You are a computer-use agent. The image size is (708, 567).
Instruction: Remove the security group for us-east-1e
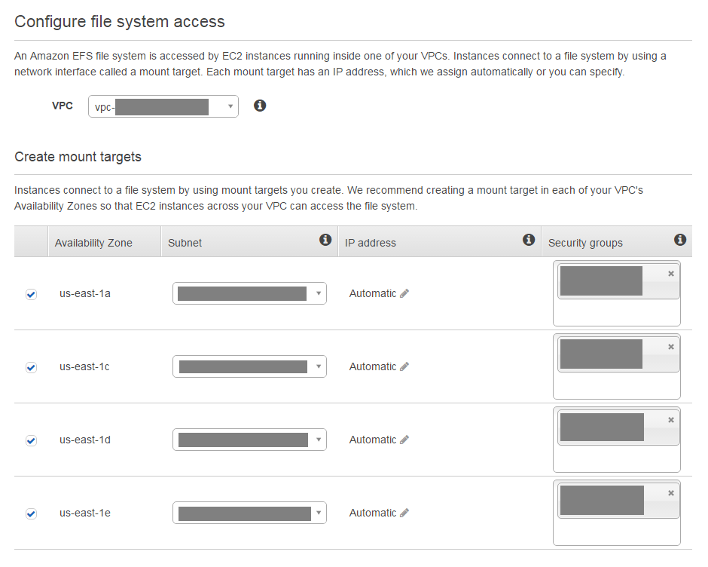coord(671,493)
